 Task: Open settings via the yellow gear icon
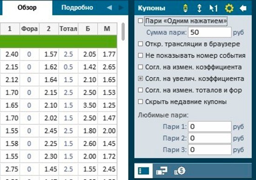coord(229,8)
